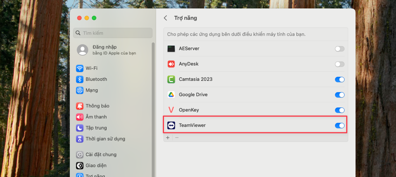396x177 pixels.
Task: Add an app with the plus button
Action: pyautogui.click(x=168, y=138)
